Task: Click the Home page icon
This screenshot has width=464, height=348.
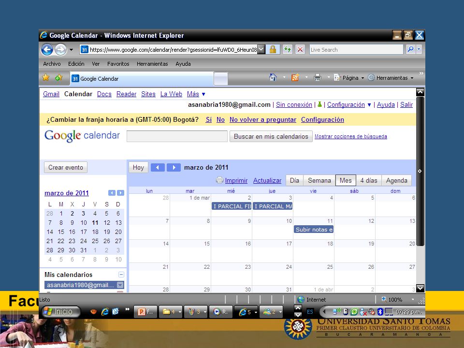Action: 273,77
